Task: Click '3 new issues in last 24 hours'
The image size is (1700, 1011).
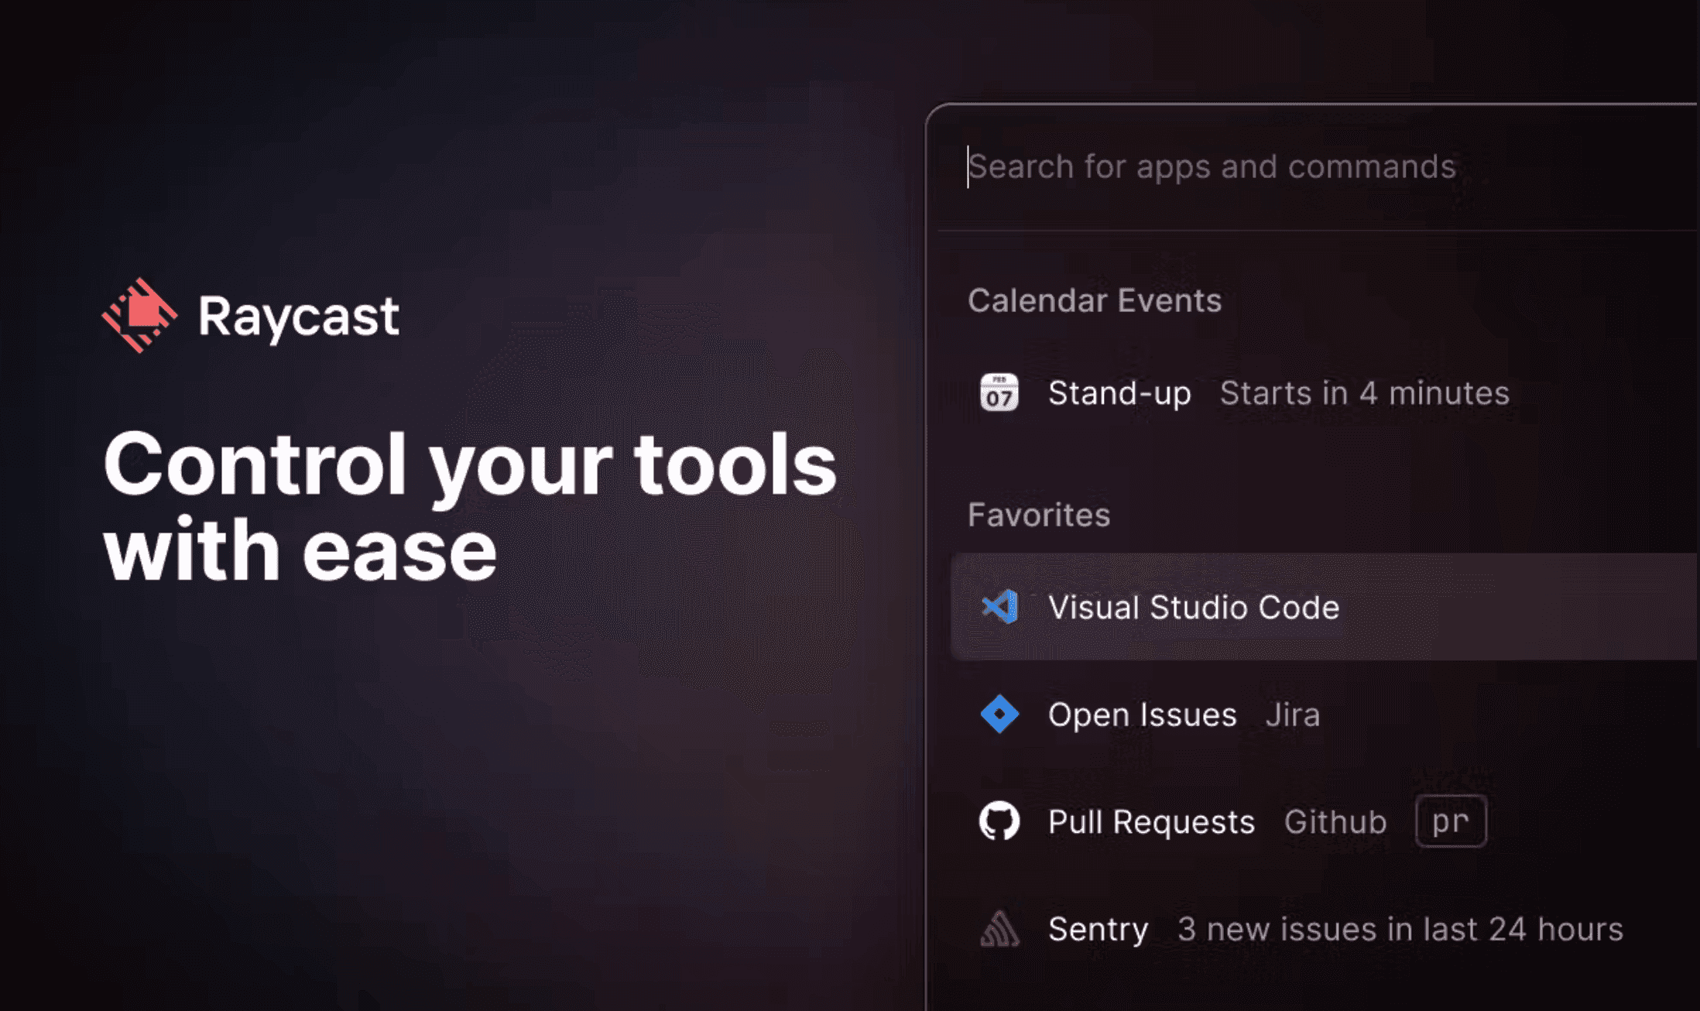Action: click(x=1400, y=929)
